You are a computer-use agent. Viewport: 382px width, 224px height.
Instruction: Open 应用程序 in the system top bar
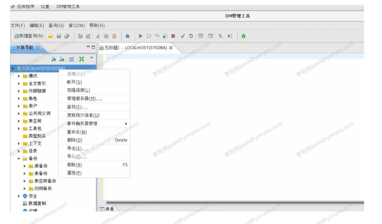26,7
